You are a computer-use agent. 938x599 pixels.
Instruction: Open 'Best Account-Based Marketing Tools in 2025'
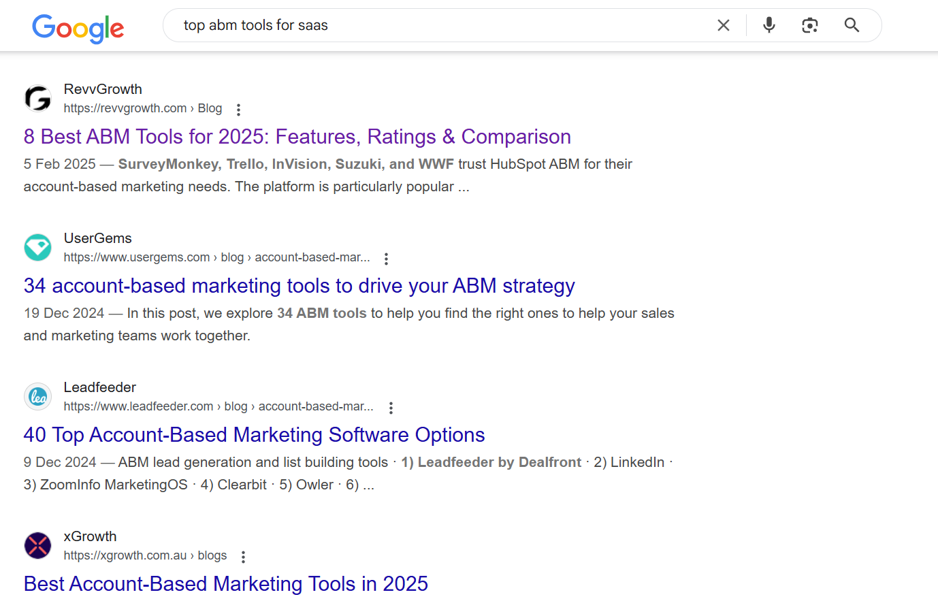pyautogui.click(x=226, y=584)
